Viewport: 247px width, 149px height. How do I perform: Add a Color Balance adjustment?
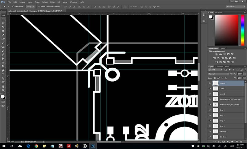pyautogui.click(x=218, y=58)
